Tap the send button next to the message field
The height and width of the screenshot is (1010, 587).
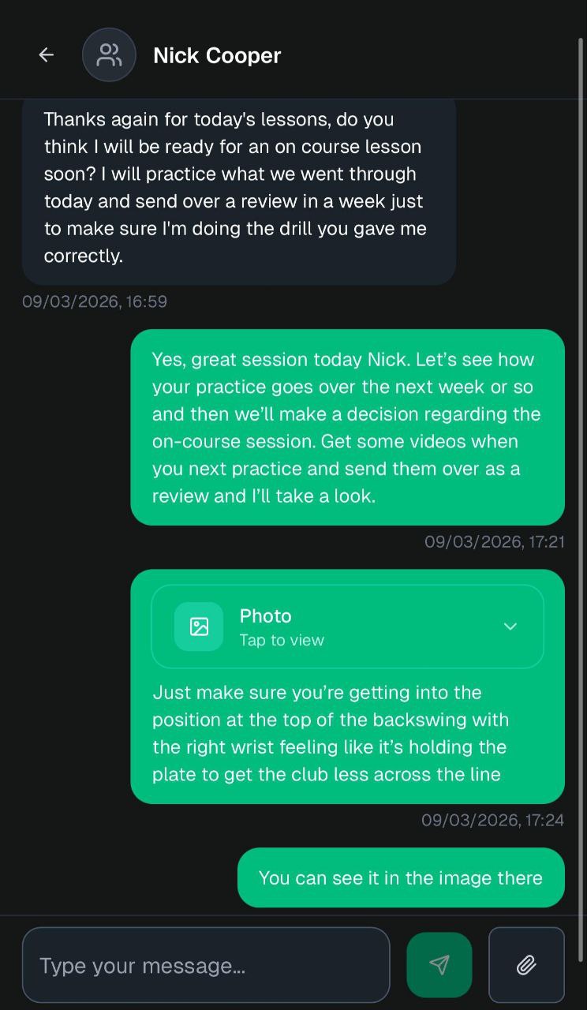tap(439, 964)
